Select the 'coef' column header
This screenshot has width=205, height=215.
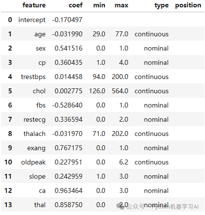coord(76,5)
